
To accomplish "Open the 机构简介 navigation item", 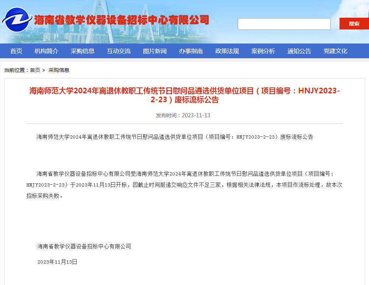I will coord(46,51).
